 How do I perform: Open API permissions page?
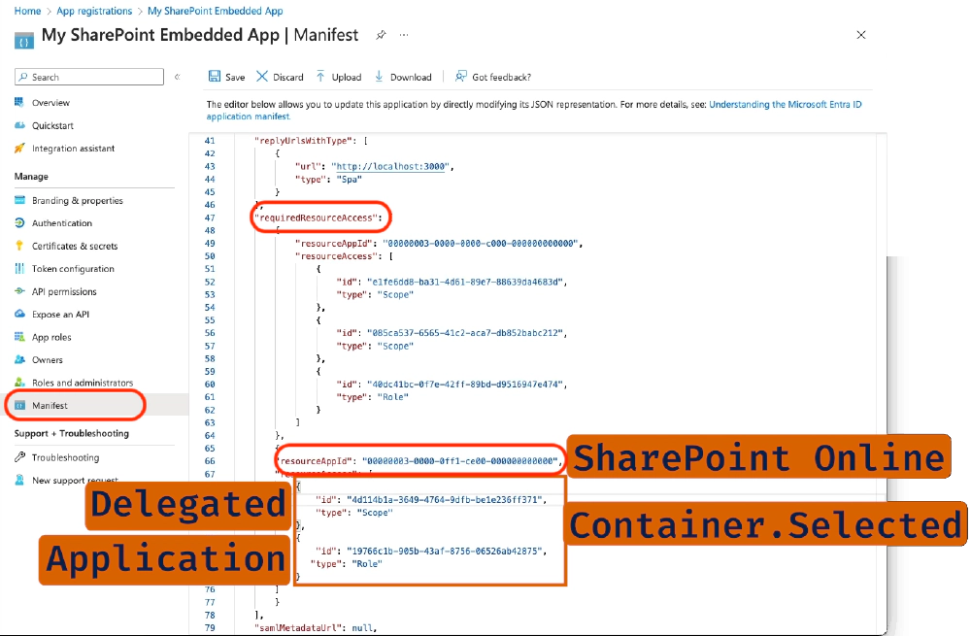click(64, 291)
